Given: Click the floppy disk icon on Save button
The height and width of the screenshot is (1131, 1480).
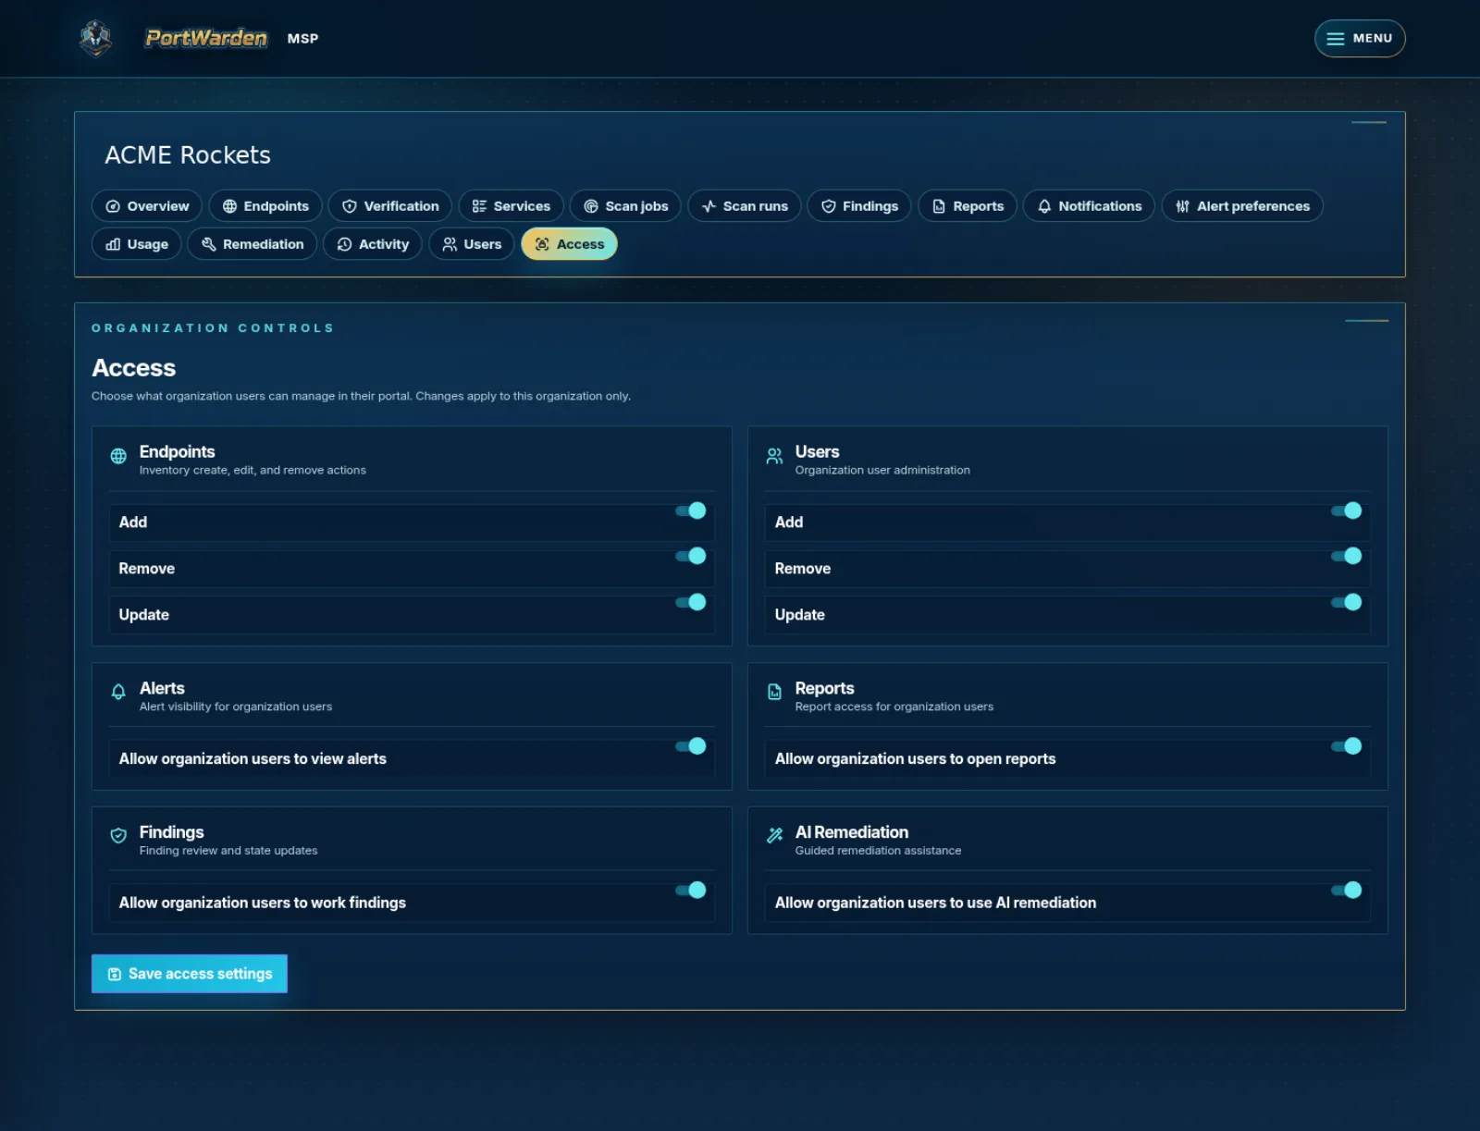Looking at the screenshot, I should (x=115, y=974).
